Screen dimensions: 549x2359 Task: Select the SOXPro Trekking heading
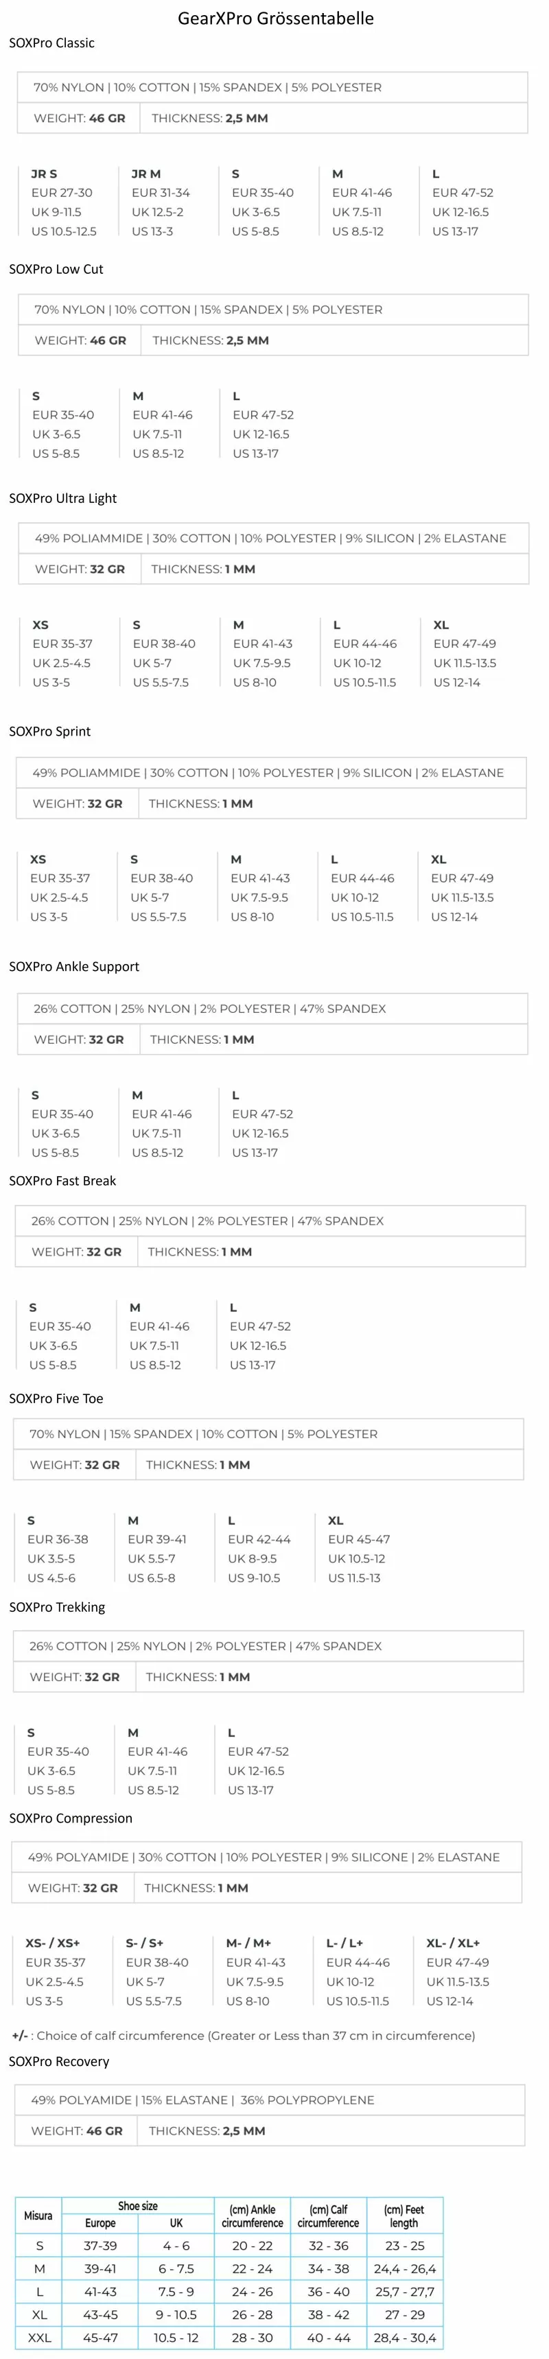click(x=57, y=1607)
